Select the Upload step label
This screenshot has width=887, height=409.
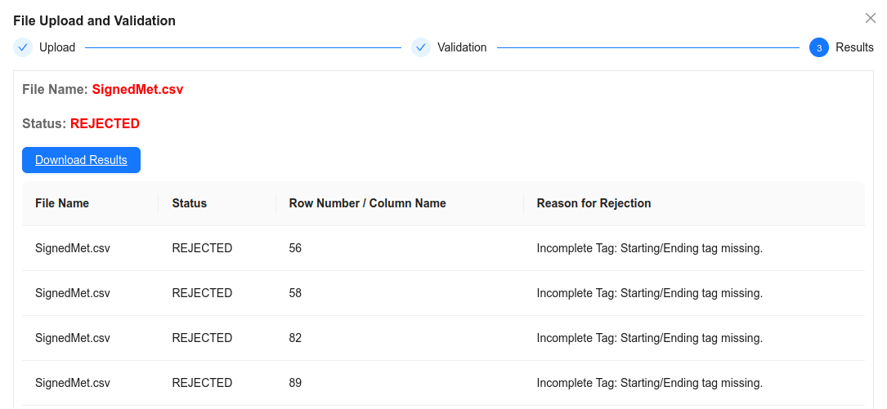pyautogui.click(x=57, y=47)
